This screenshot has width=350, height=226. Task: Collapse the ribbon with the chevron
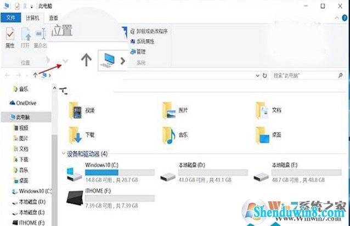pyautogui.click(x=337, y=18)
